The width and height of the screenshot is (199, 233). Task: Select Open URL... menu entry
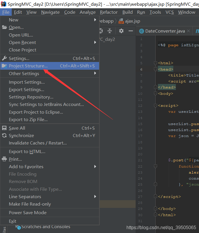pyautogui.click(x=50, y=35)
